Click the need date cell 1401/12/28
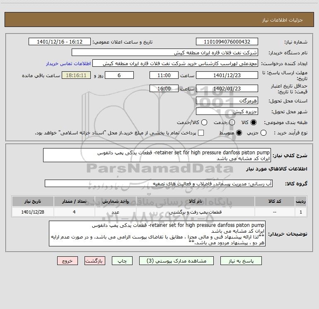The width and height of the screenshot is (319, 309). (x=33, y=212)
